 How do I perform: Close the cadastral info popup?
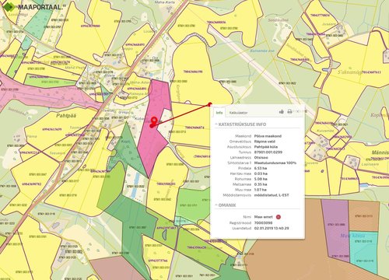(298, 111)
